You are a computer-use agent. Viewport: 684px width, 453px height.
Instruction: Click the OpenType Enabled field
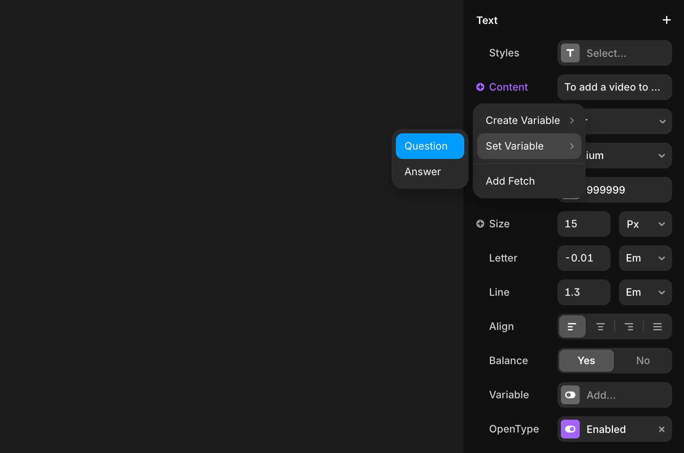pos(615,429)
